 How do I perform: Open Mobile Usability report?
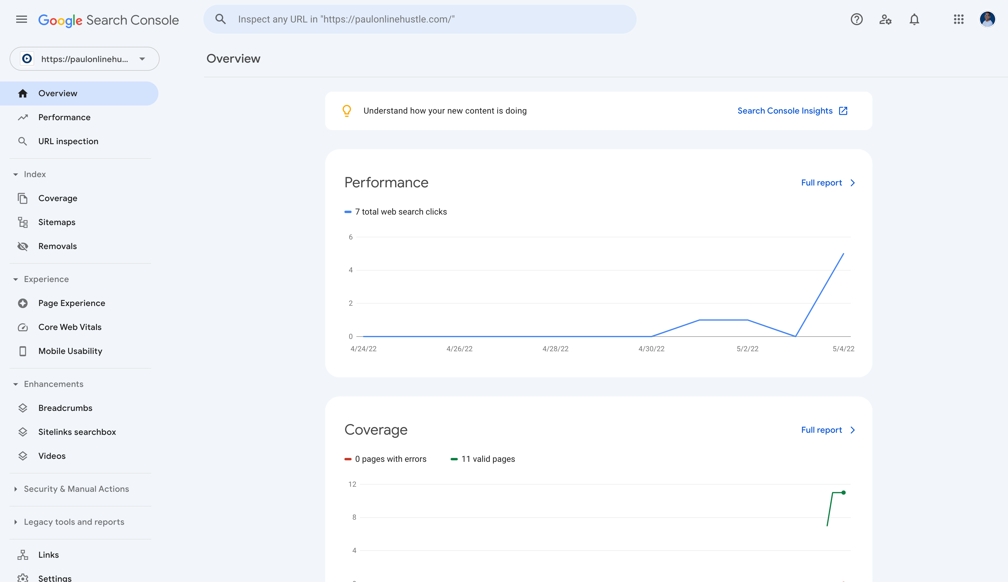[x=79, y=351]
